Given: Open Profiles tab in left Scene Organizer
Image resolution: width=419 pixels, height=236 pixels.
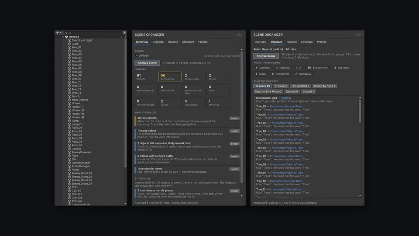Looking at the screenshot, I should 203,42.
